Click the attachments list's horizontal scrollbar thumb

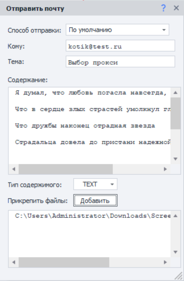point(64,262)
